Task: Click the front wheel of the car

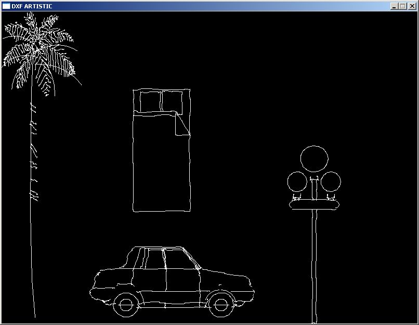Action: [221, 305]
